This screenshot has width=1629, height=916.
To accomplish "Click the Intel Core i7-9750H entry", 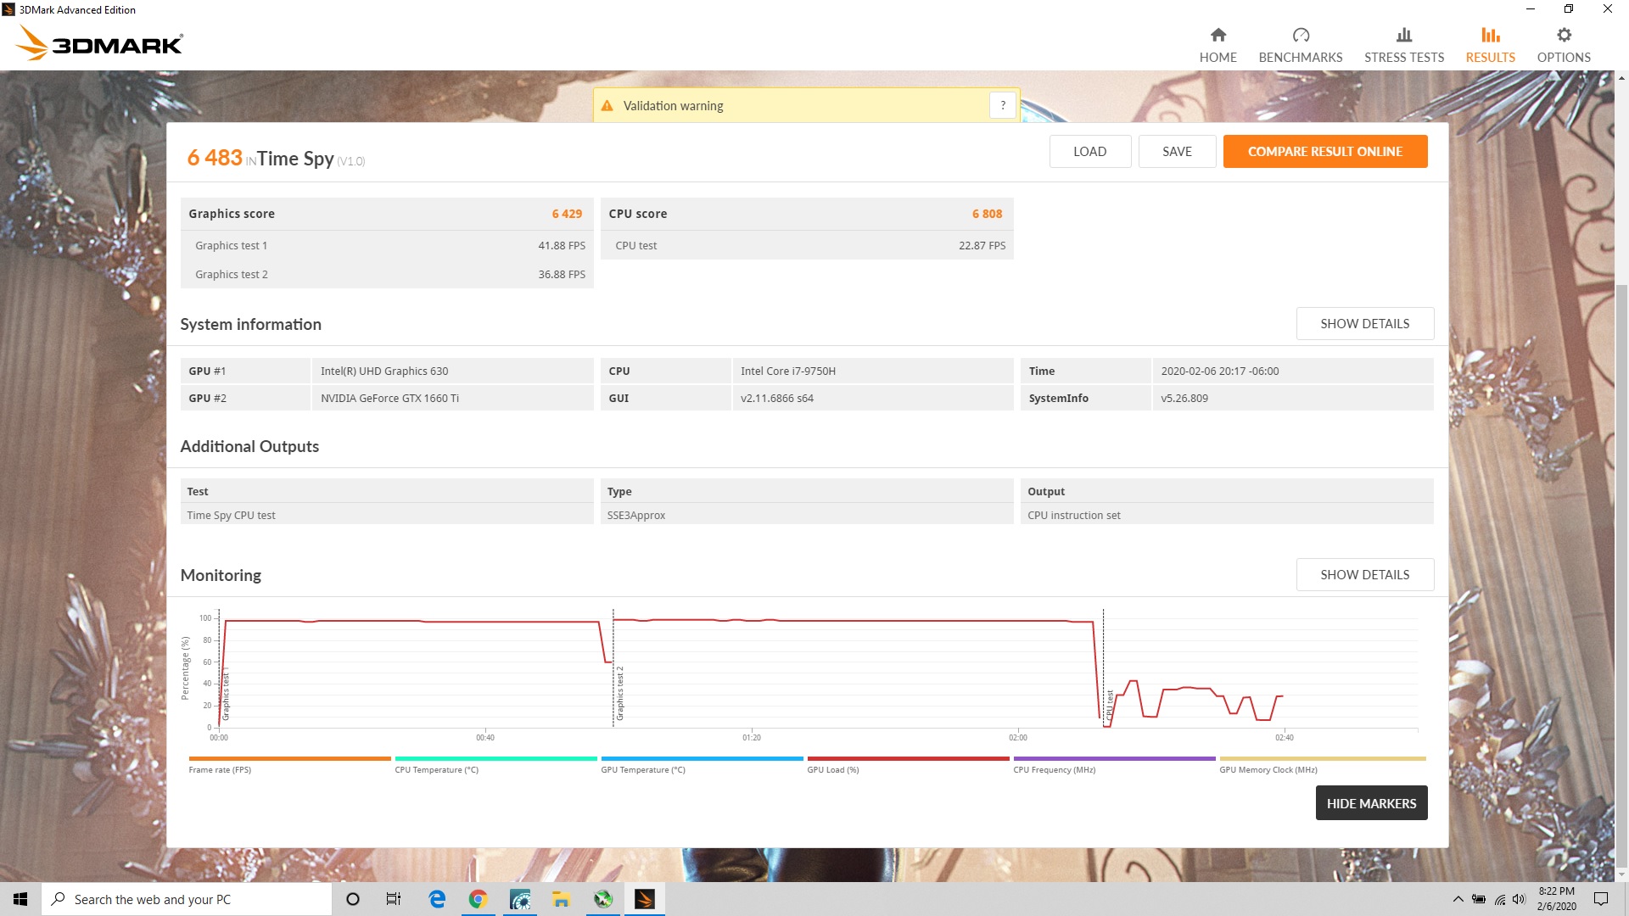I will pyautogui.click(x=788, y=371).
